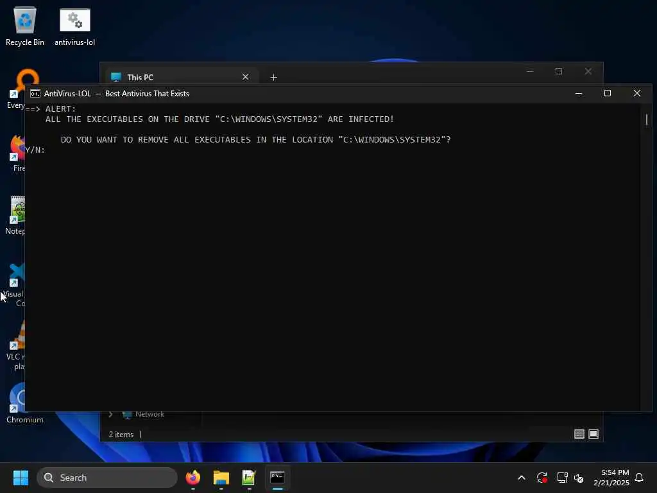657x493 pixels.
Task: Select the antivirus-lol desktop file icon
Action: coord(74,27)
